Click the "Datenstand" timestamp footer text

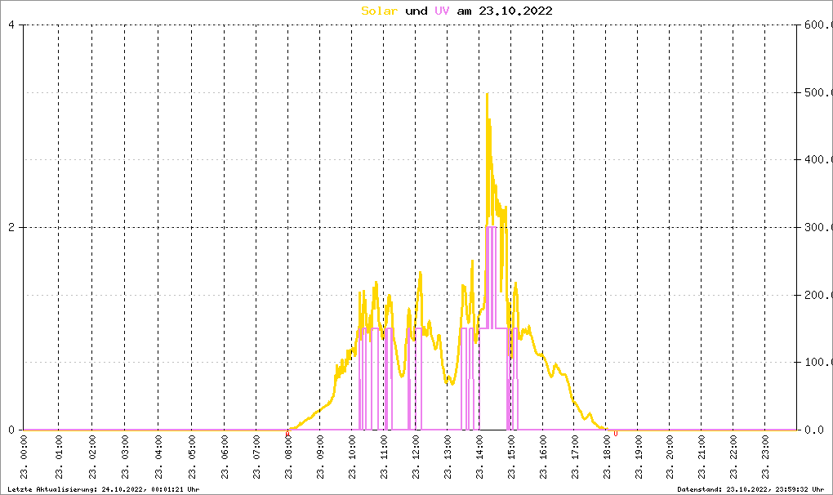click(751, 489)
